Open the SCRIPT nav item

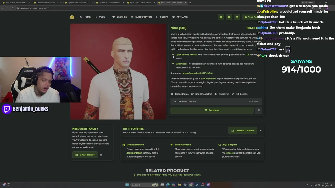pyautogui.click(x=162, y=17)
